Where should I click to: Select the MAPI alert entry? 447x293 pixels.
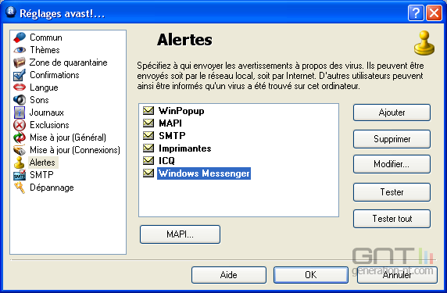click(x=170, y=123)
